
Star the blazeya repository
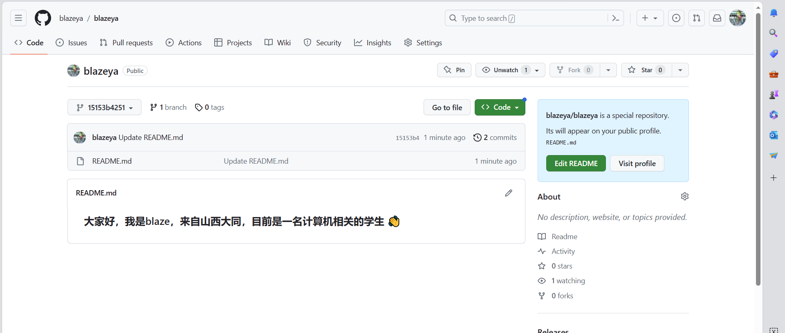646,70
